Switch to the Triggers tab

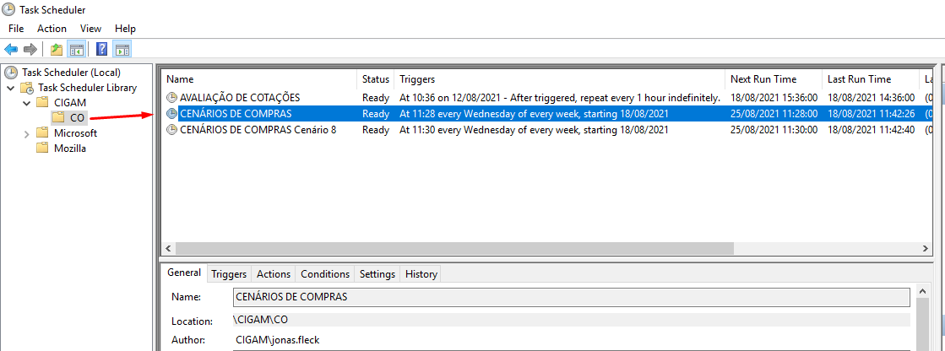pyautogui.click(x=229, y=274)
